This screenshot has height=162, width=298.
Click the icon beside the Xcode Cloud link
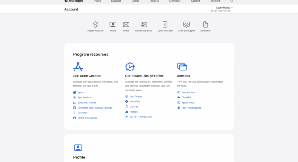(x=178, y=92)
